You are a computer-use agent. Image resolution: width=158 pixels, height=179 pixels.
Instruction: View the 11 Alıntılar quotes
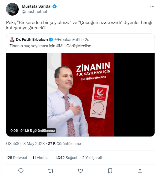point(41,158)
